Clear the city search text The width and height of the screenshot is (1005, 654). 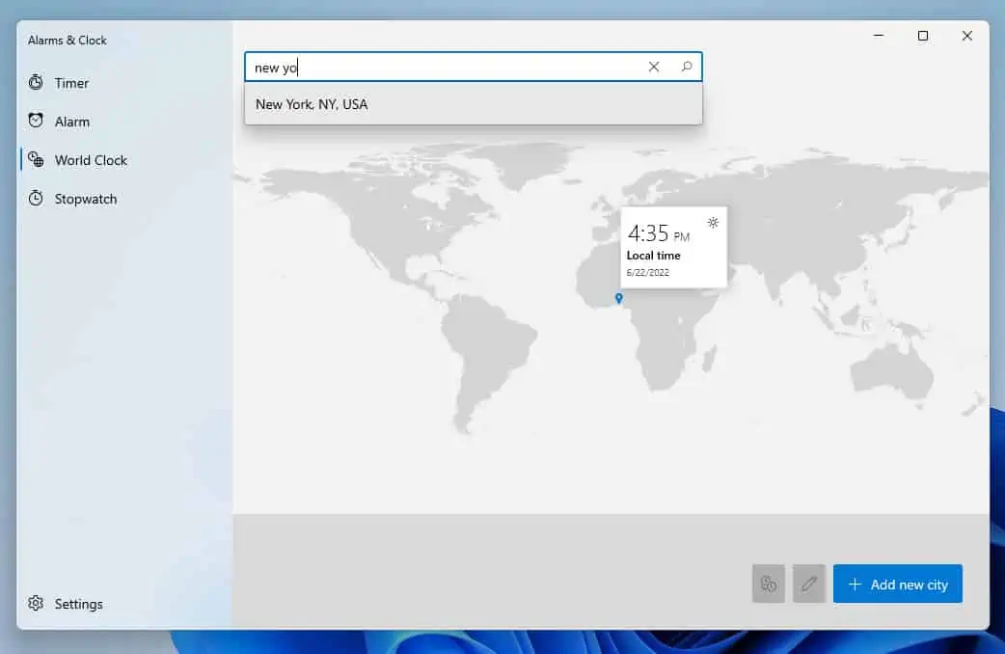[654, 67]
